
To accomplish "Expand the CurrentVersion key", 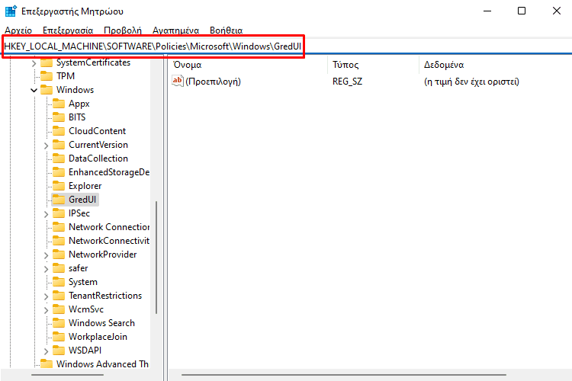I will point(47,146).
